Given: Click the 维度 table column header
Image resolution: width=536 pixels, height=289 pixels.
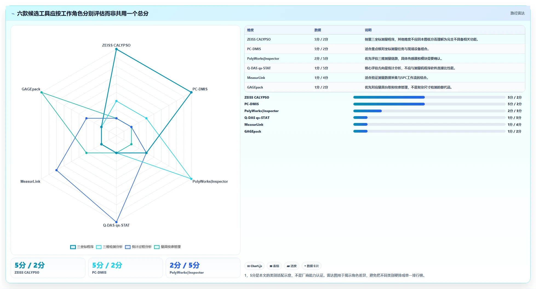Looking at the screenshot, I should (x=250, y=30).
